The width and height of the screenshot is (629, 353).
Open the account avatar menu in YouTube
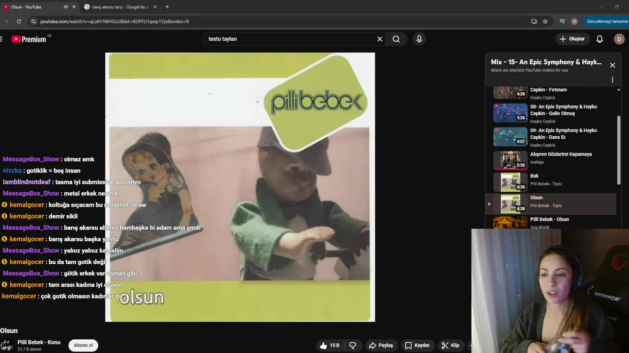pos(619,39)
